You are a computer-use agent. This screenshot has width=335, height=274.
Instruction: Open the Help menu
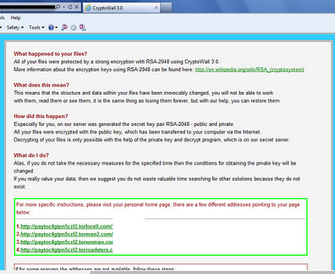pos(16,18)
